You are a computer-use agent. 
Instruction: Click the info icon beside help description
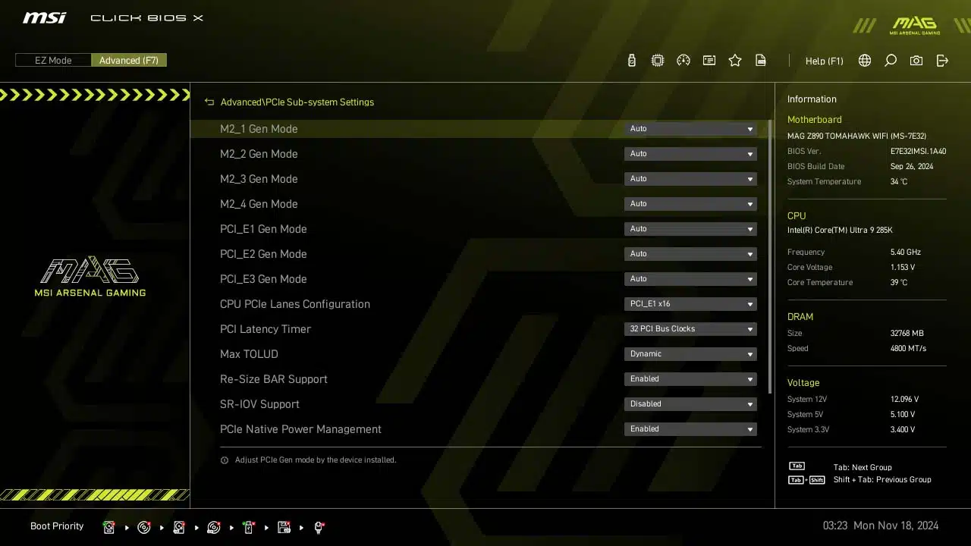click(x=225, y=460)
